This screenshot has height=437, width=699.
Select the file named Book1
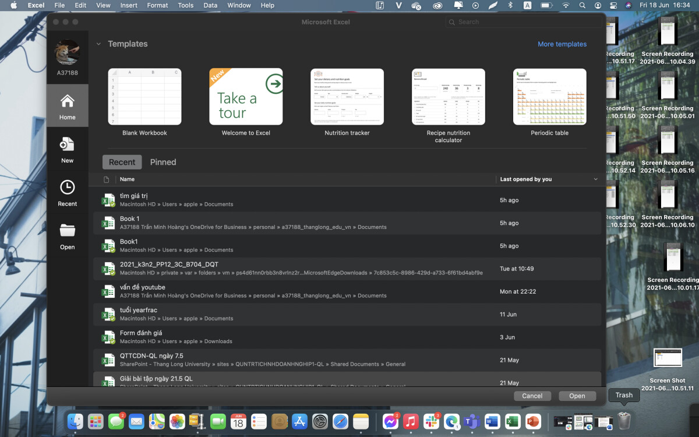[x=347, y=245]
